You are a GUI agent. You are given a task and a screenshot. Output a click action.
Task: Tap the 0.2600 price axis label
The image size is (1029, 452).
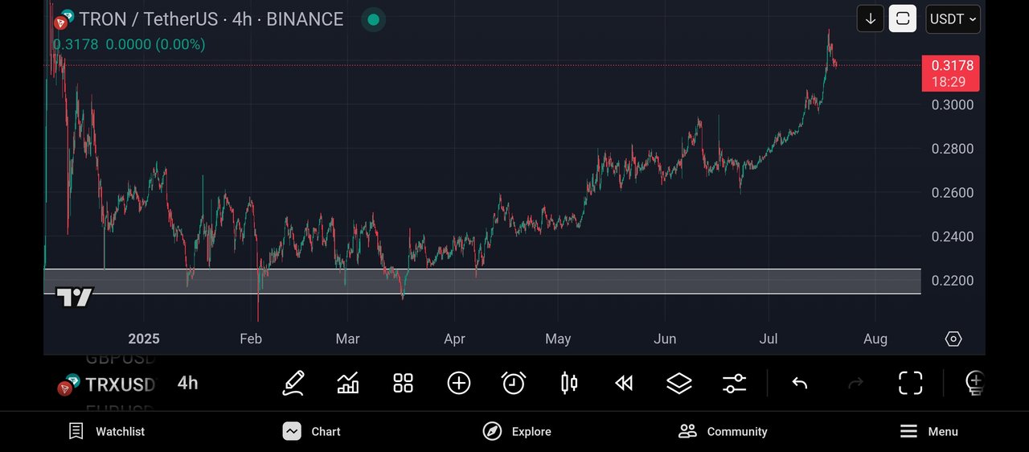(952, 192)
